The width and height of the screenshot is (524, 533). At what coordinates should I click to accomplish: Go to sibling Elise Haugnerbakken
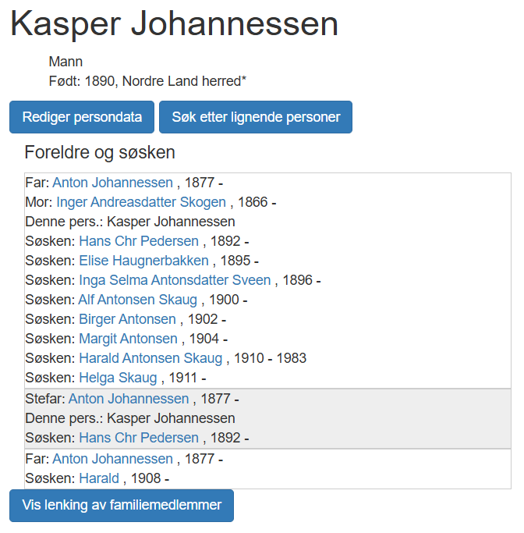[x=143, y=261]
